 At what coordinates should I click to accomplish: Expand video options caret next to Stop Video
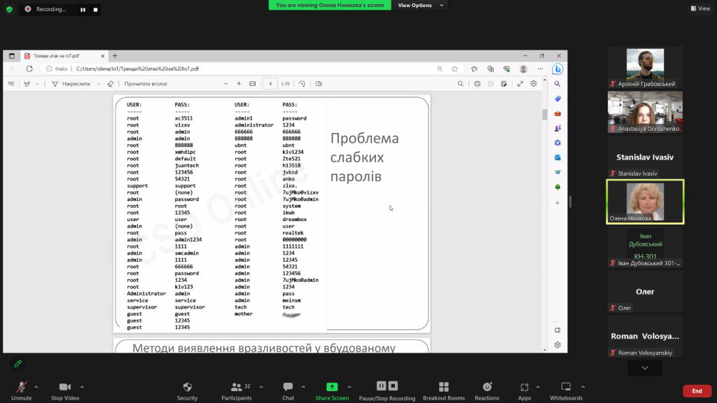point(83,387)
